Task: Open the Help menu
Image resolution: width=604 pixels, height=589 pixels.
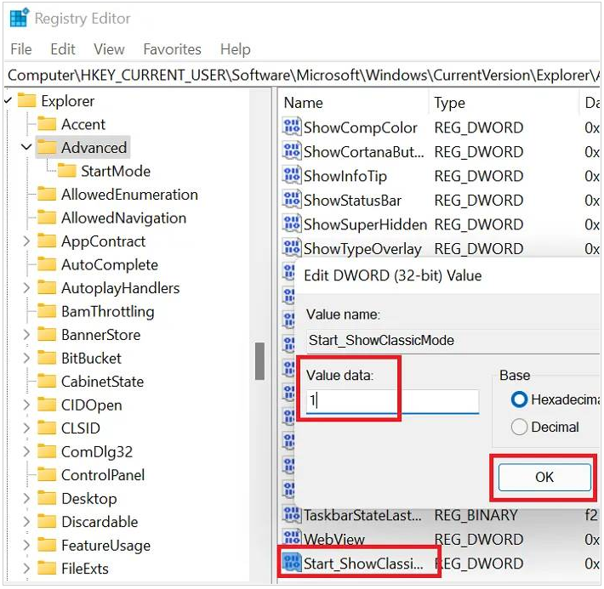Action: coord(236,49)
